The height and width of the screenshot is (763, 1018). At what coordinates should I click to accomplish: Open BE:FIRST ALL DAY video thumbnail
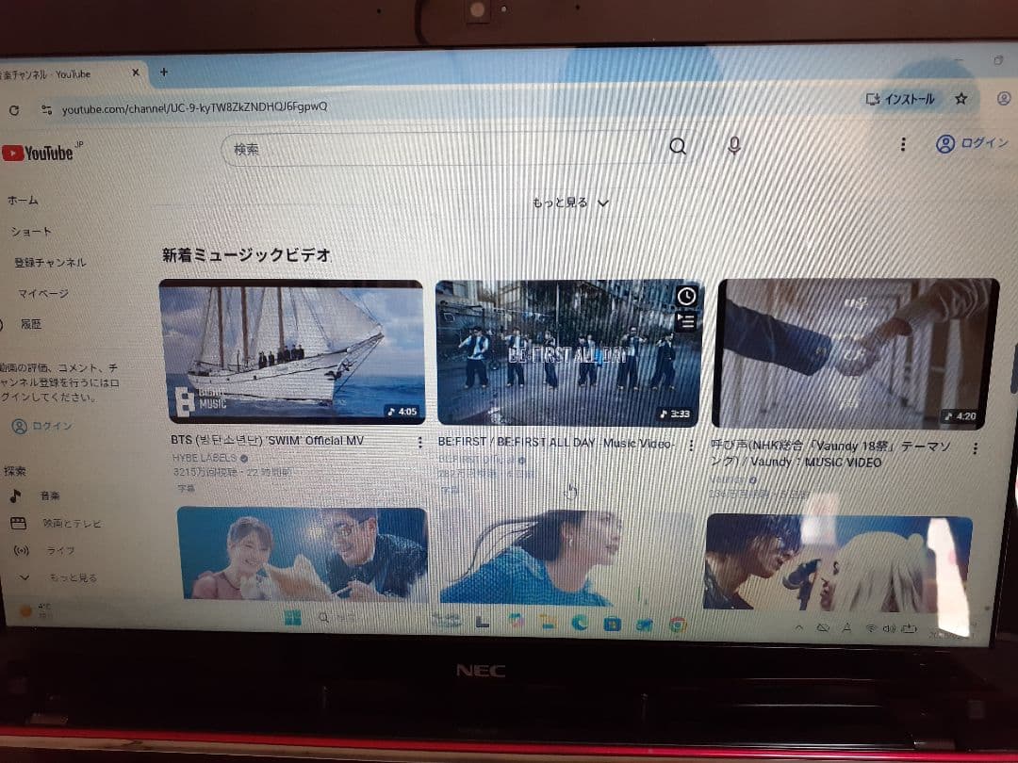pos(568,353)
